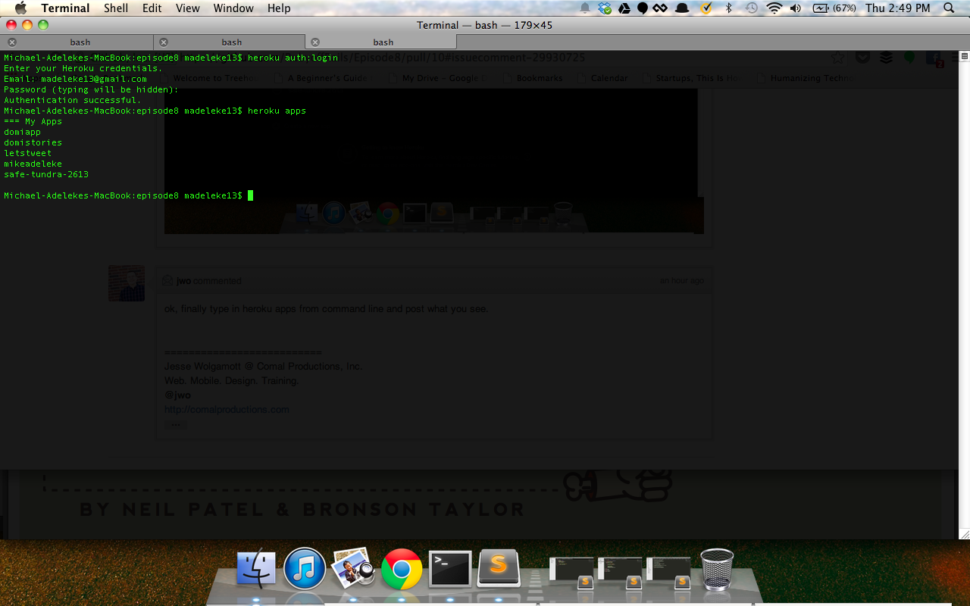Click the email 'madeleke13@gmail.com' line

tap(75, 79)
